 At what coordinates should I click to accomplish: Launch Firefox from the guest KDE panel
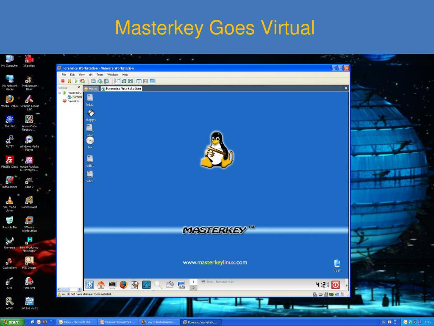tap(123, 285)
